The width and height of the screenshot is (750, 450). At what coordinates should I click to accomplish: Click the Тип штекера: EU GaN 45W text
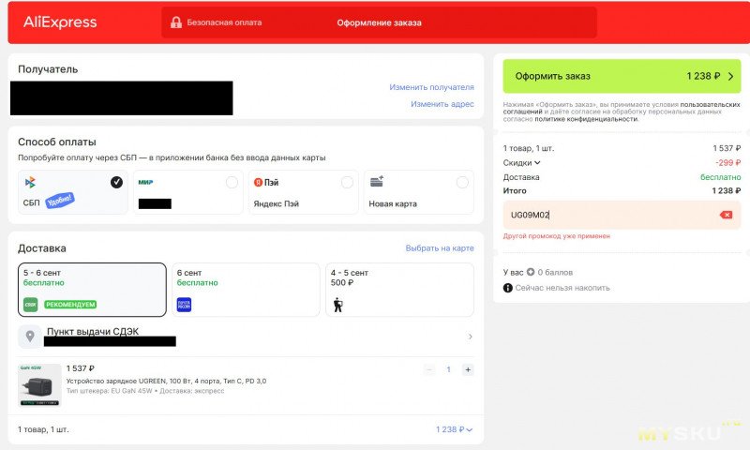click(109, 391)
